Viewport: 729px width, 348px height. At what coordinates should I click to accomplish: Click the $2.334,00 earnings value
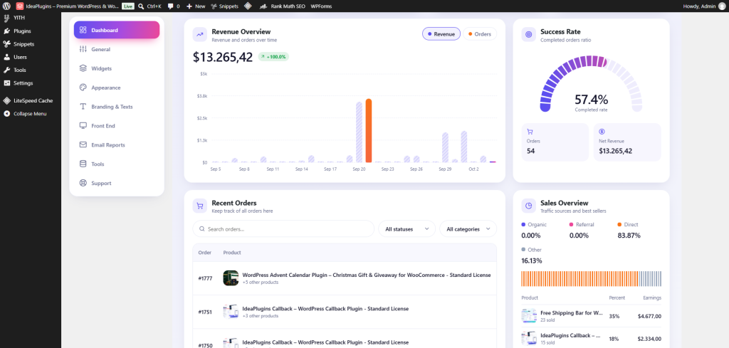pos(649,339)
